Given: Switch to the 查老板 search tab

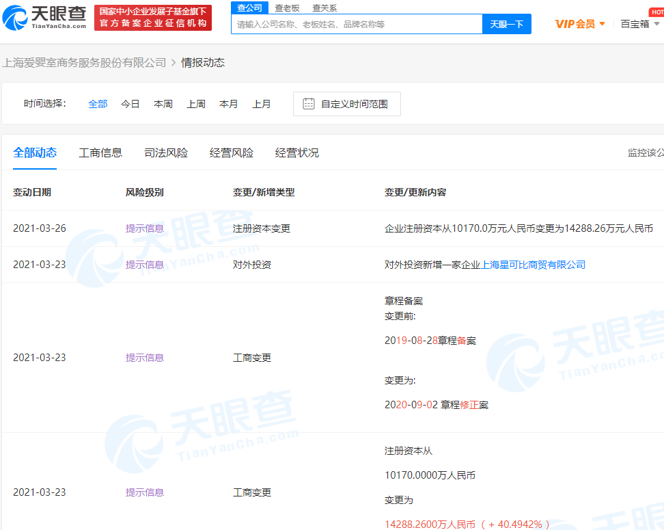Looking at the screenshot, I should (287, 8).
